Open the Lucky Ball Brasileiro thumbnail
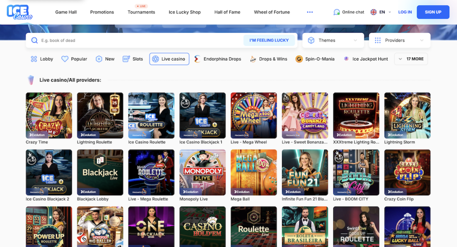 coord(407,227)
